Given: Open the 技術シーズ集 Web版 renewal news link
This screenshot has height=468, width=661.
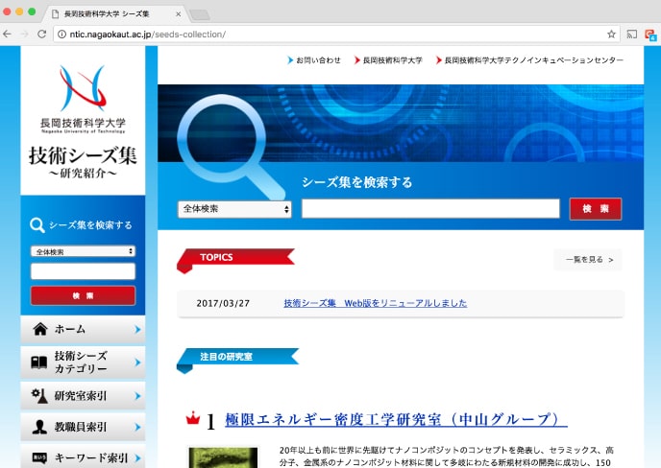Looking at the screenshot, I should 375,303.
